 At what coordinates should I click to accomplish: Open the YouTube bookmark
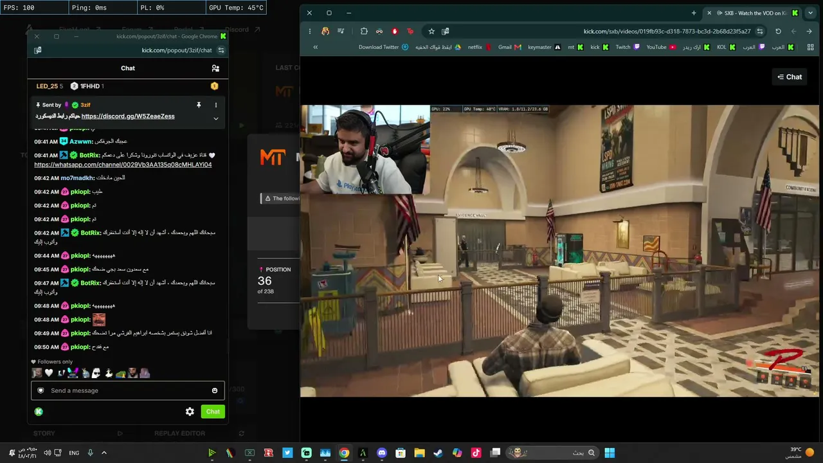pos(661,47)
